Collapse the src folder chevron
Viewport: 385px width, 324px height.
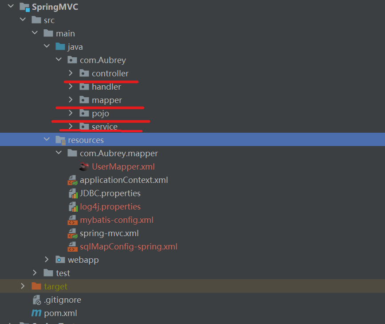click(x=23, y=20)
